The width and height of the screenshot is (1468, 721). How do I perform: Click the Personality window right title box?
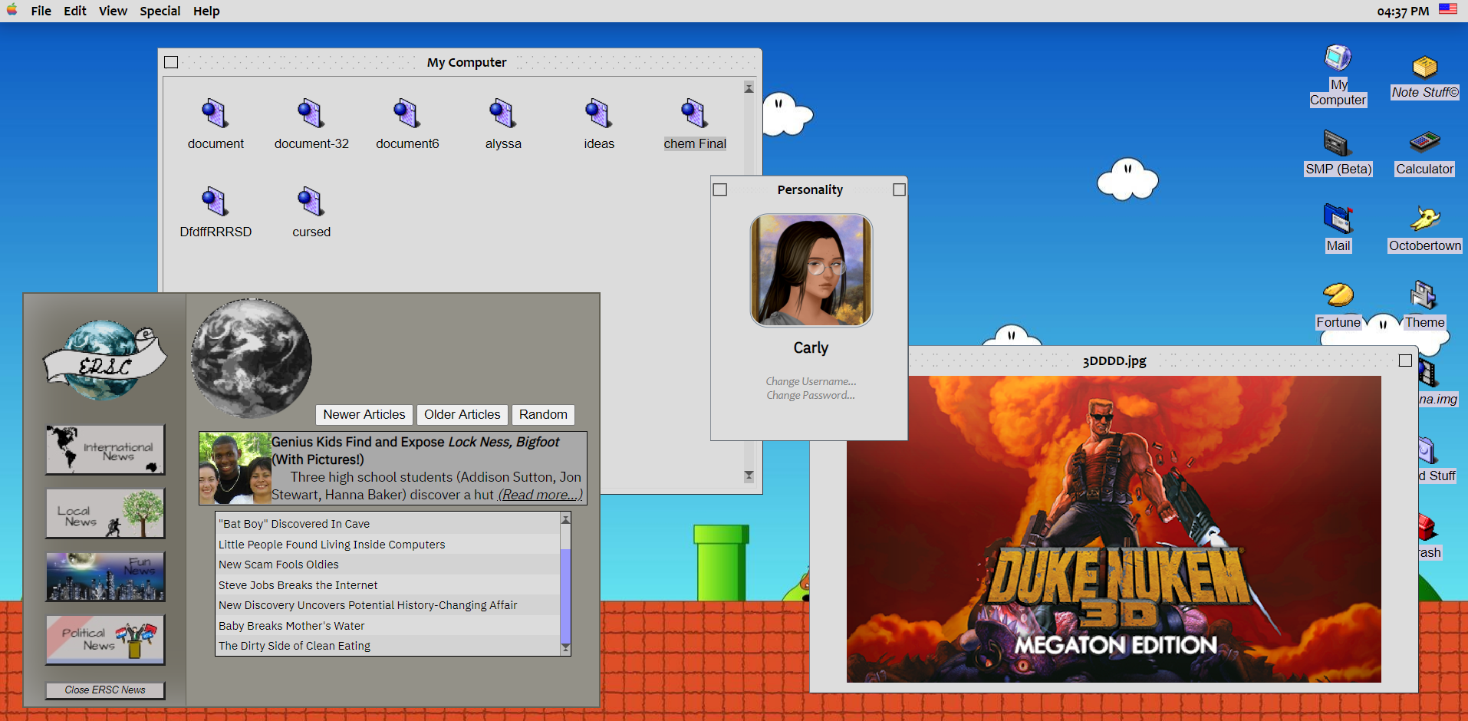(900, 189)
